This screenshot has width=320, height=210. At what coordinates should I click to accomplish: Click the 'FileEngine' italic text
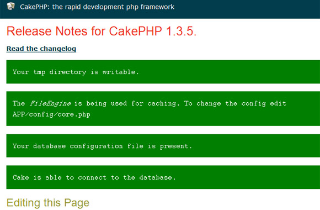[50, 103]
